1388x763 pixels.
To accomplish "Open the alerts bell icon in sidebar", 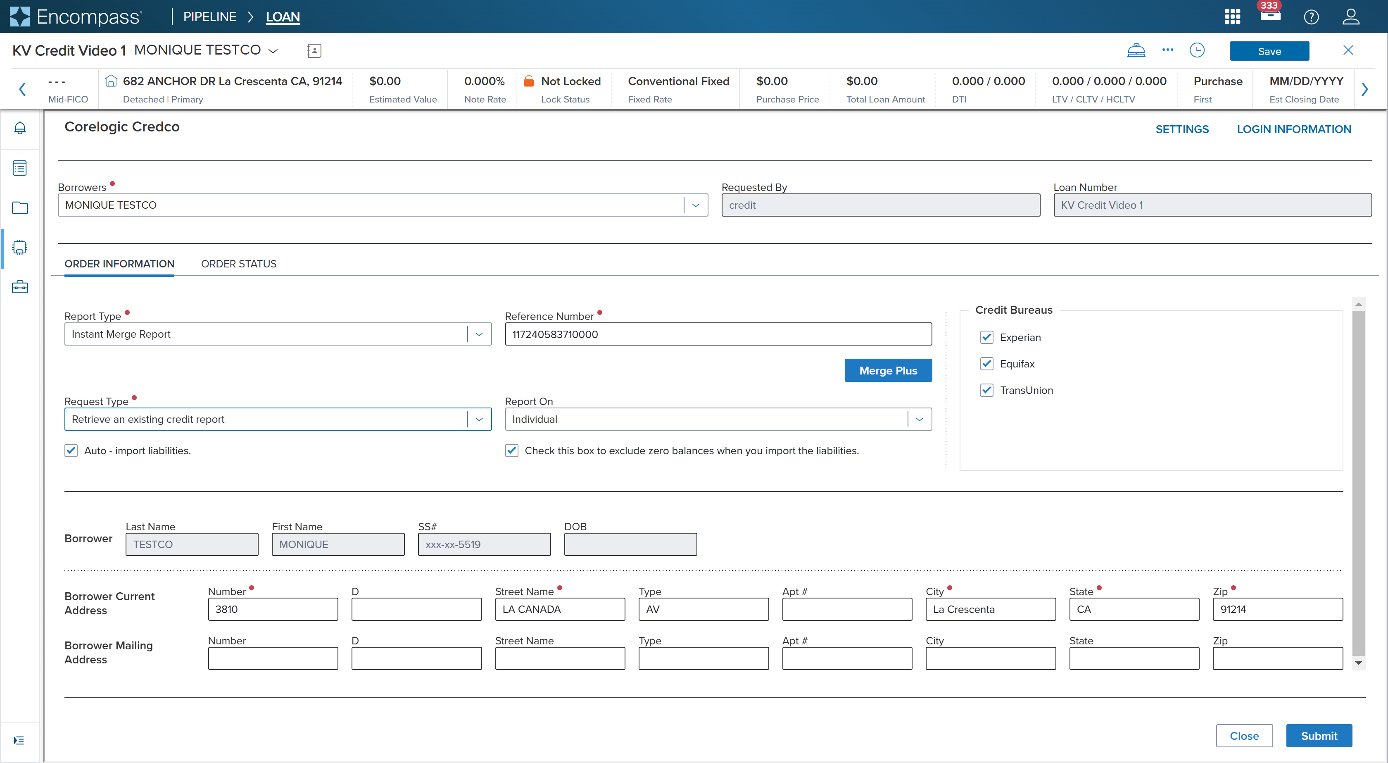I will [x=20, y=128].
